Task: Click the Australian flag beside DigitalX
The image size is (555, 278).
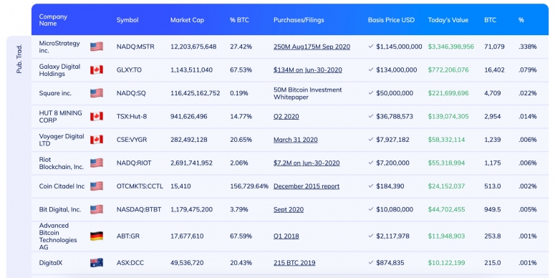Action: pos(97,262)
